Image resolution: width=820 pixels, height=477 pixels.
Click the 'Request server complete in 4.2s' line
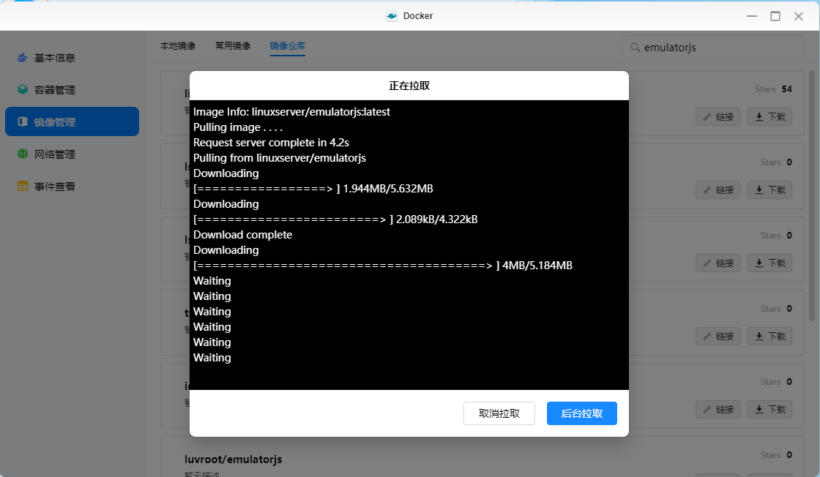pos(271,143)
